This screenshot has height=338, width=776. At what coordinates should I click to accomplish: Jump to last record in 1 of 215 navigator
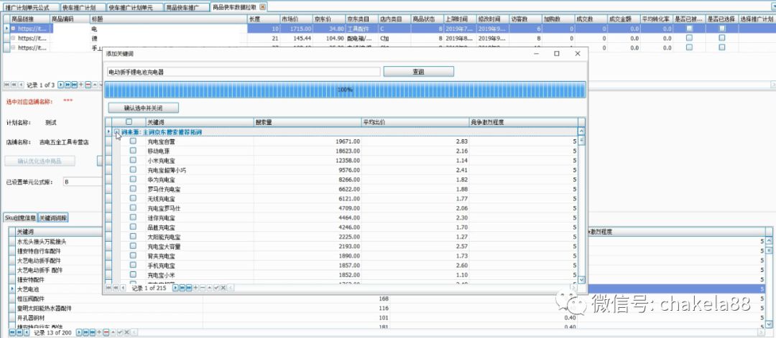(188, 288)
